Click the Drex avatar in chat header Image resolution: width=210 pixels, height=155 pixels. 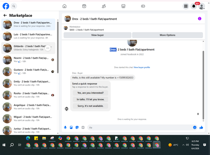[x=68, y=19]
